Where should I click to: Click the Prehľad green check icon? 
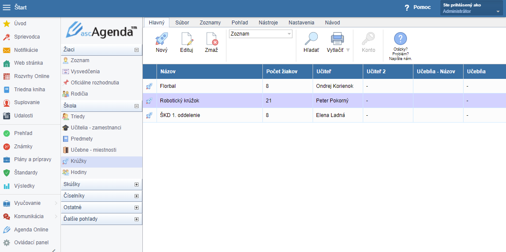pos(6,133)
